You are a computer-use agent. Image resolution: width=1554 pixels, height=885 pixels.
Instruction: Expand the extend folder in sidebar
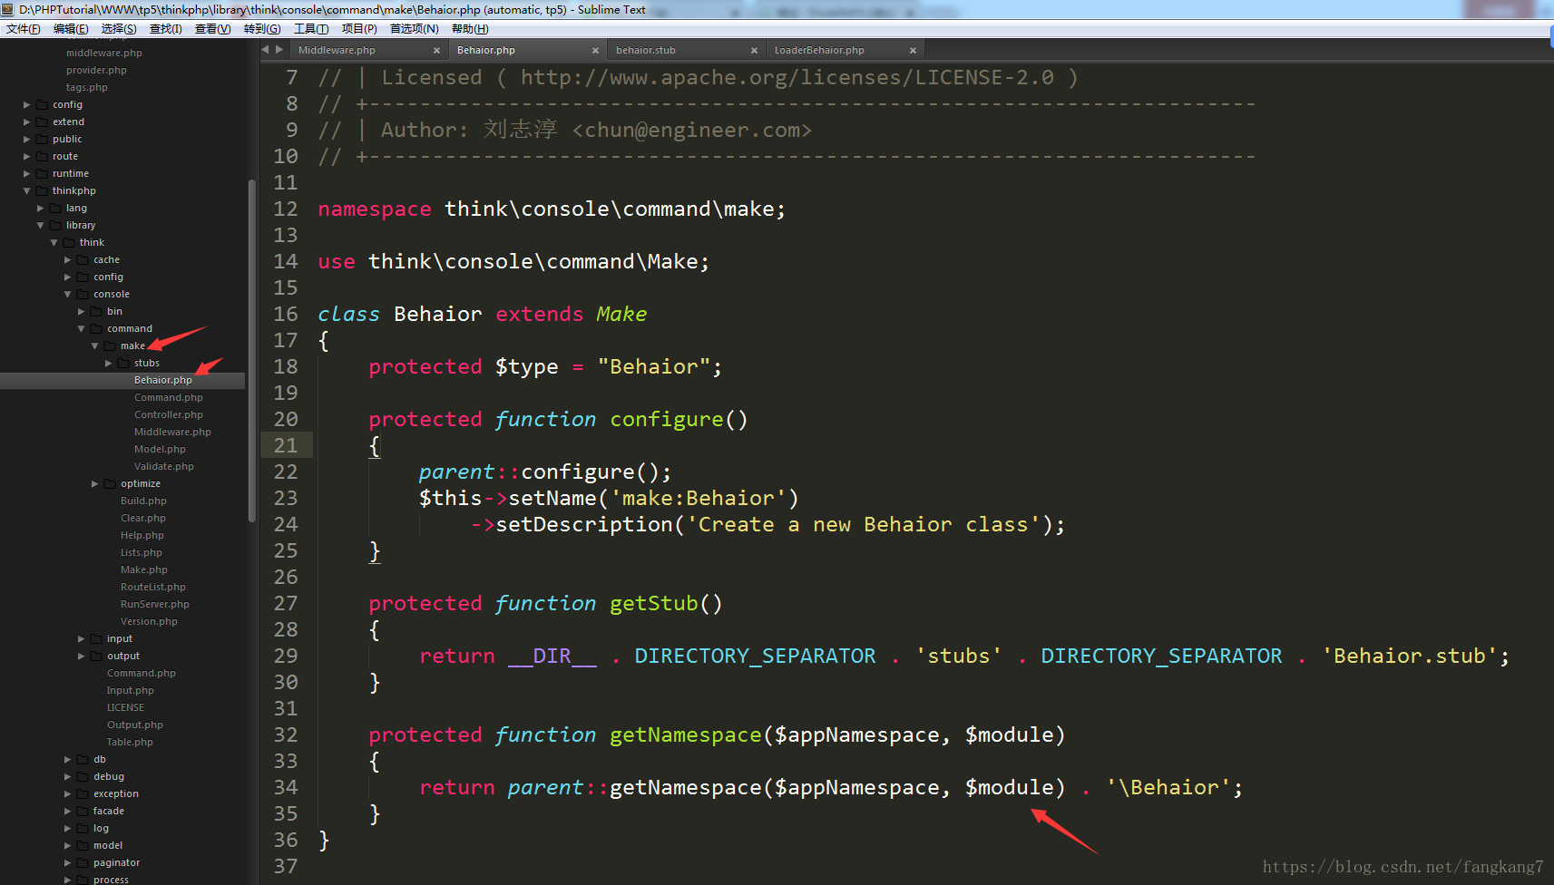click(x=26, y=122)
